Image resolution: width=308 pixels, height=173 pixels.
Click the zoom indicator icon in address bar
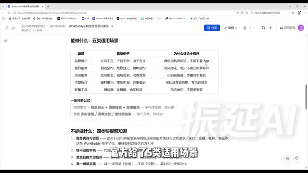click(237, 13)
